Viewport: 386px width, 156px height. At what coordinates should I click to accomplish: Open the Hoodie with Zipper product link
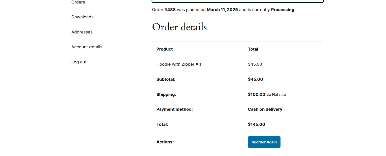(x=175, y=64)
